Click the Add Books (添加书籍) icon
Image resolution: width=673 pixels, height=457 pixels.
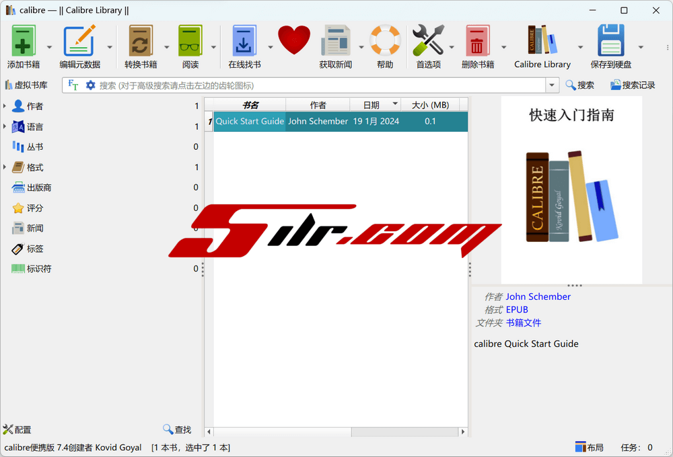click(24, 42)
